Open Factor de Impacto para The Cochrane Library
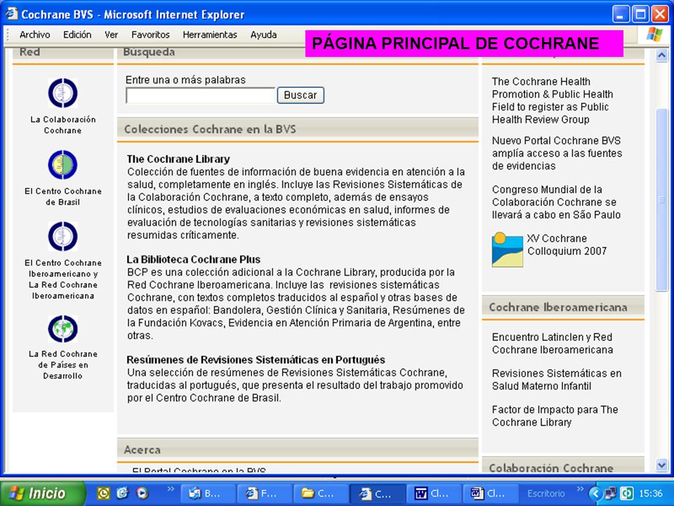The height and width of the screenshot is (506, 674). (x=555, y=415)
